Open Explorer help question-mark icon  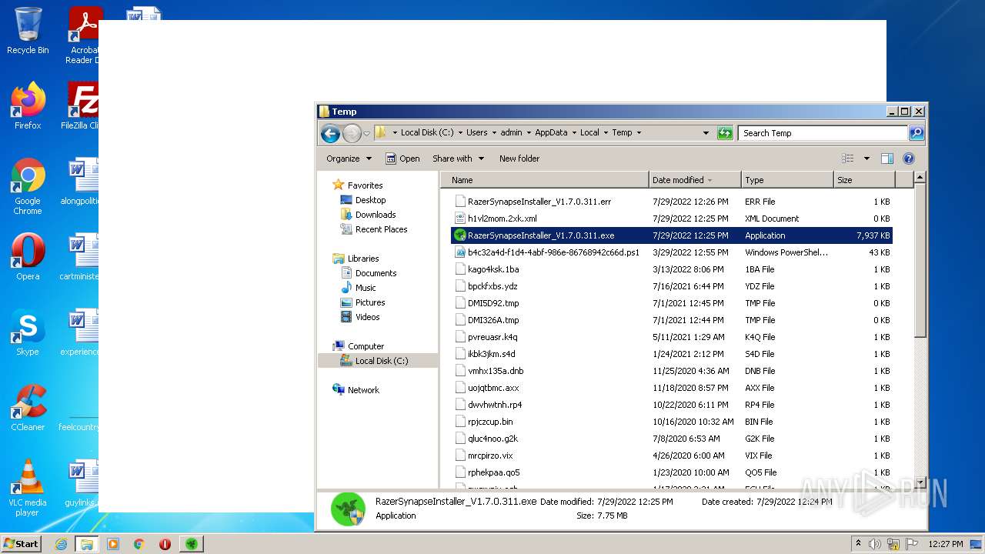(x=908, y=159)
